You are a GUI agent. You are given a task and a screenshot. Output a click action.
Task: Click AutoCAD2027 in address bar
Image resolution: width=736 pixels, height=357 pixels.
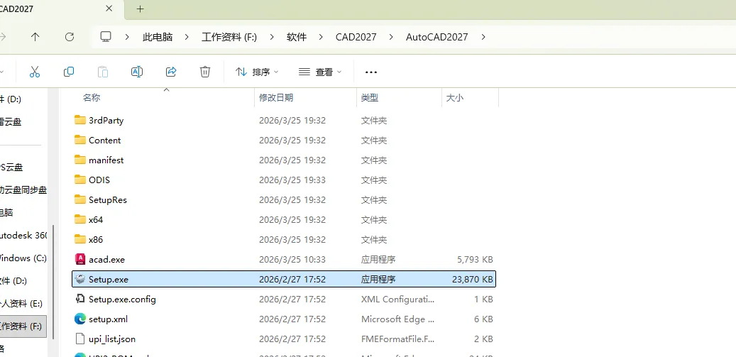tap(437, 37)
